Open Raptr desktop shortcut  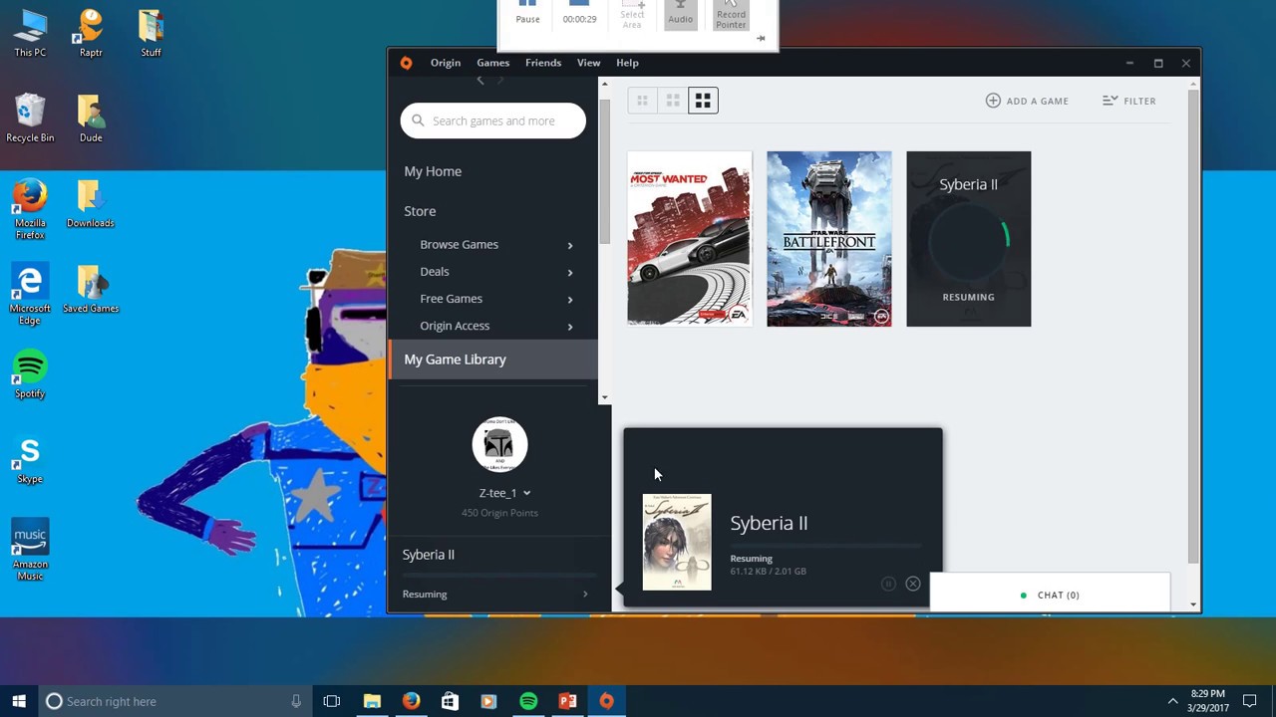91,33
